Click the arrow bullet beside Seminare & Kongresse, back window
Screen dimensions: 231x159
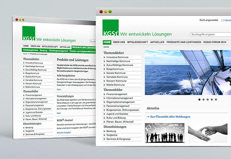[23, 135]
